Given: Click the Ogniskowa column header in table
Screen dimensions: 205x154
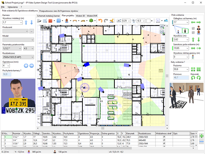Looking at the screenshot, I should (84, 133).
